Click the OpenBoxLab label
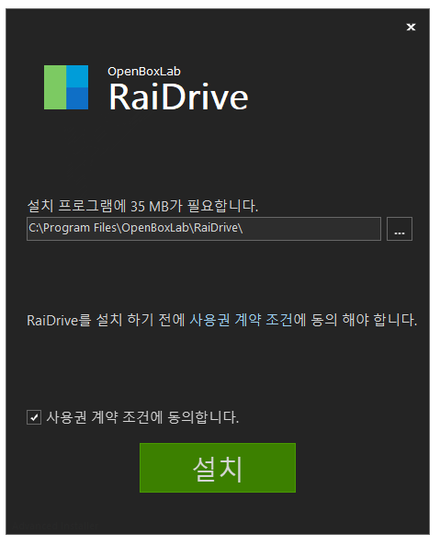440x545 pixels. click(x=144, y=72)
